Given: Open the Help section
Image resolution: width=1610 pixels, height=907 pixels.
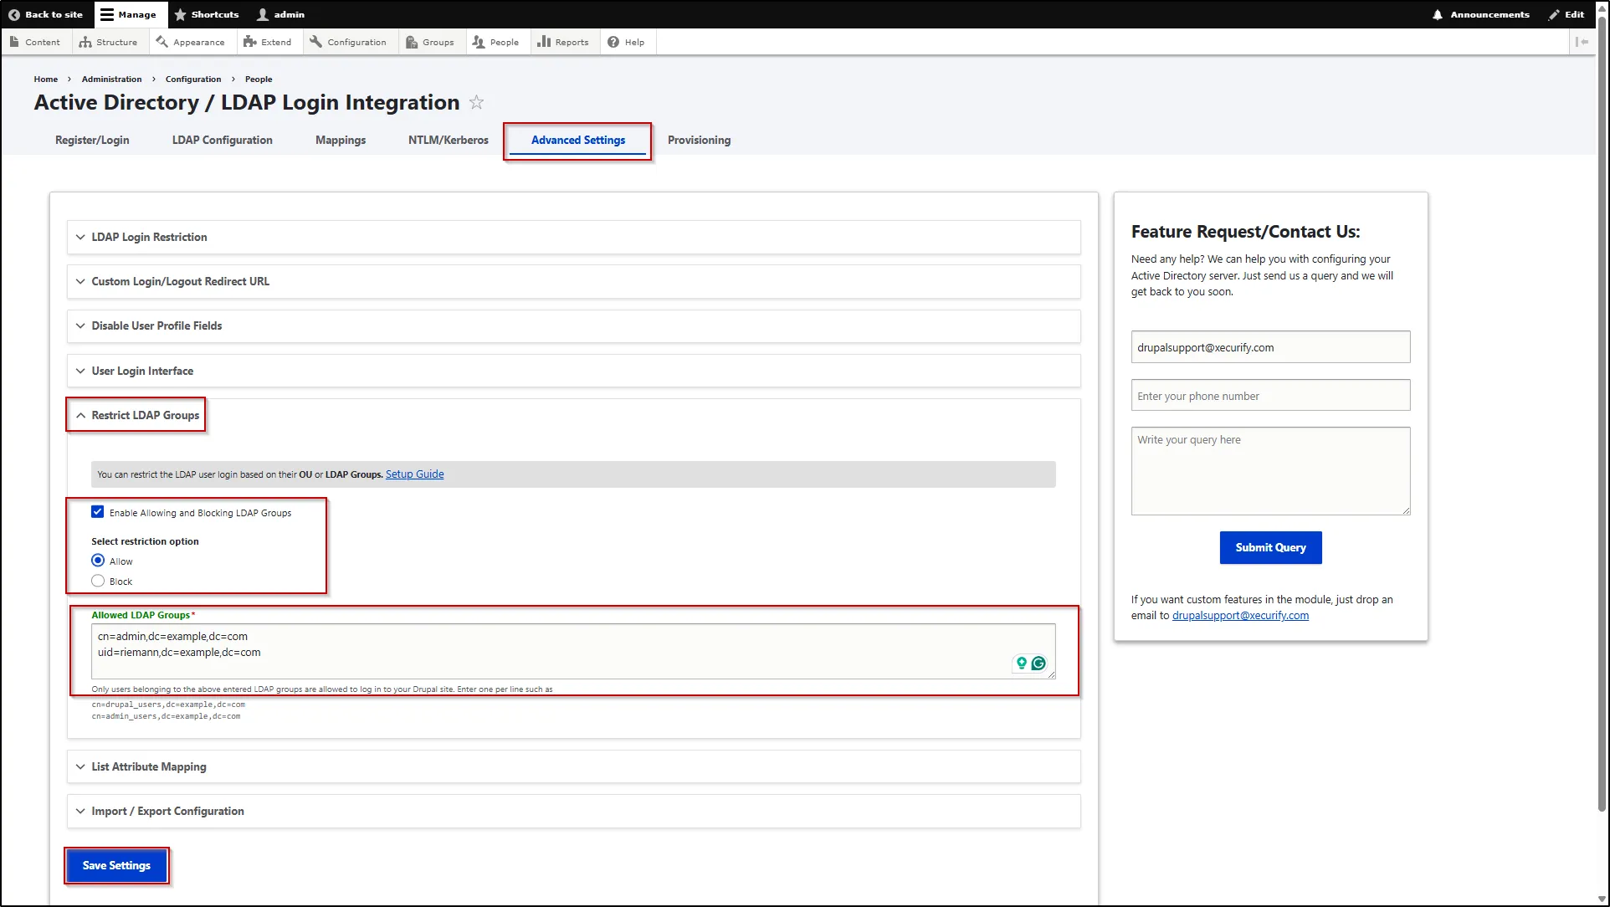Looking at the screenshot, I should [x=626, y=42].
